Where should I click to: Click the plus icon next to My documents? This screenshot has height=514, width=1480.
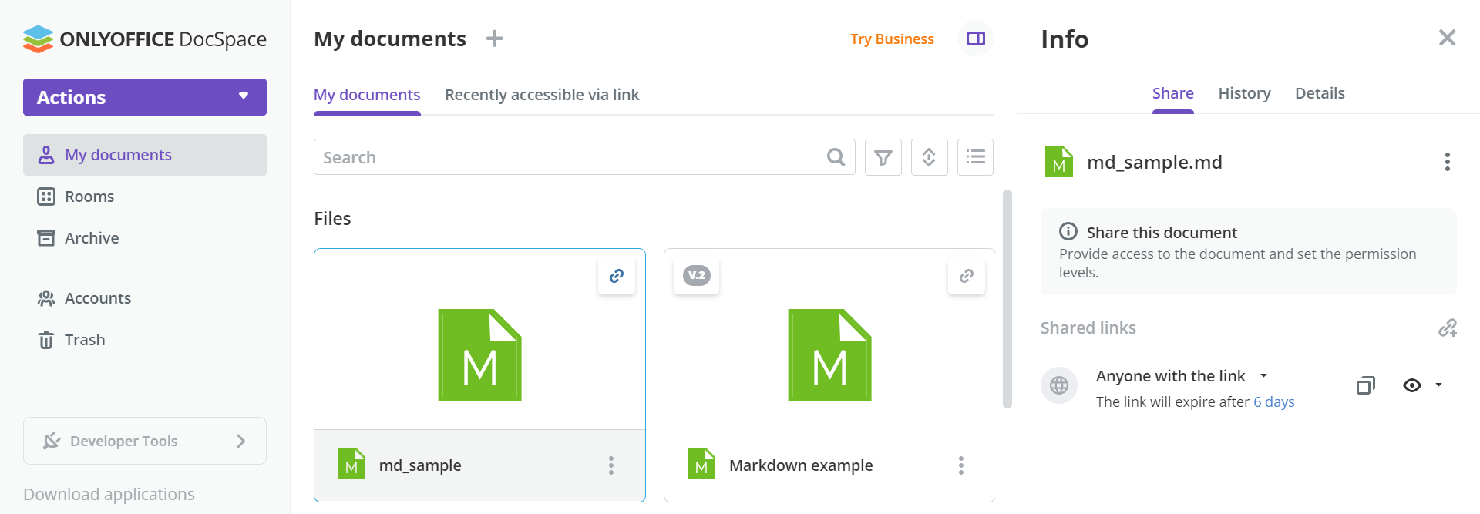click(x=495, y=39)
